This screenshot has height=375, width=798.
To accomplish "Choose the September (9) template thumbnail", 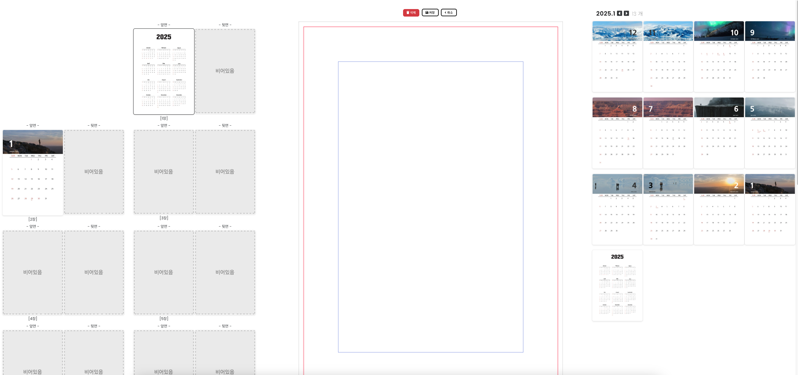I will (770, 56).
